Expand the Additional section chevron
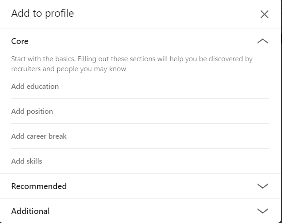This screenshot has height=223, width=282. click(x=262, y=211)
